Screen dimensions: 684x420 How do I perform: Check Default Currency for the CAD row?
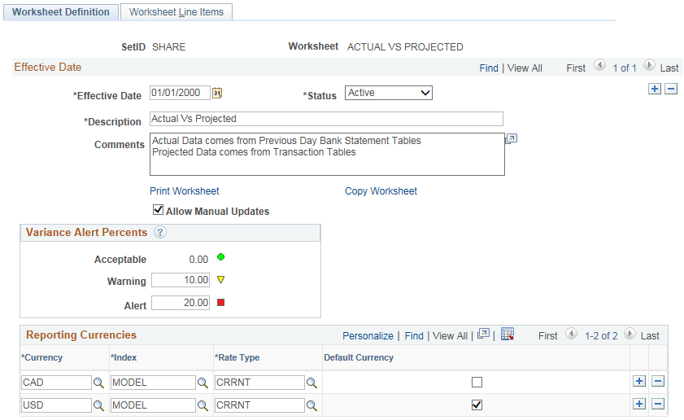477,383
